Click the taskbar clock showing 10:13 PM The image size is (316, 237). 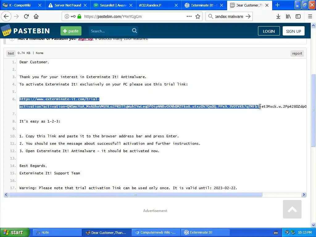coord(305,232)
